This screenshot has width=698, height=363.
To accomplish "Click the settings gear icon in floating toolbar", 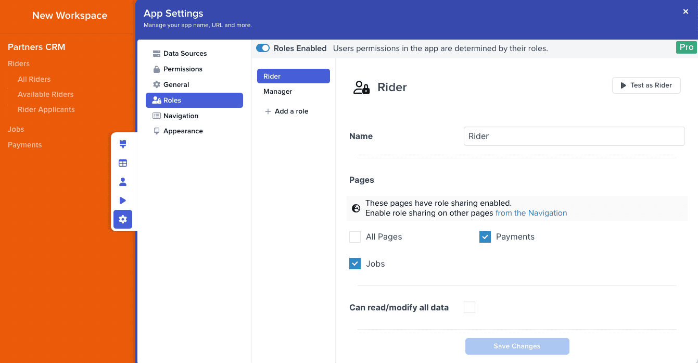I will 123,219.
